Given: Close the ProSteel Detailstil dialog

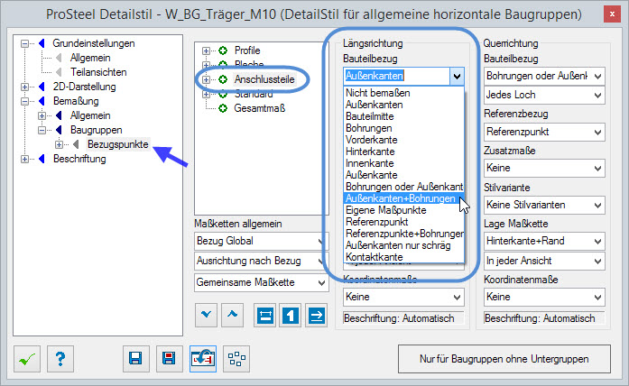Looking at the screenshot, I should pos(612,14).
